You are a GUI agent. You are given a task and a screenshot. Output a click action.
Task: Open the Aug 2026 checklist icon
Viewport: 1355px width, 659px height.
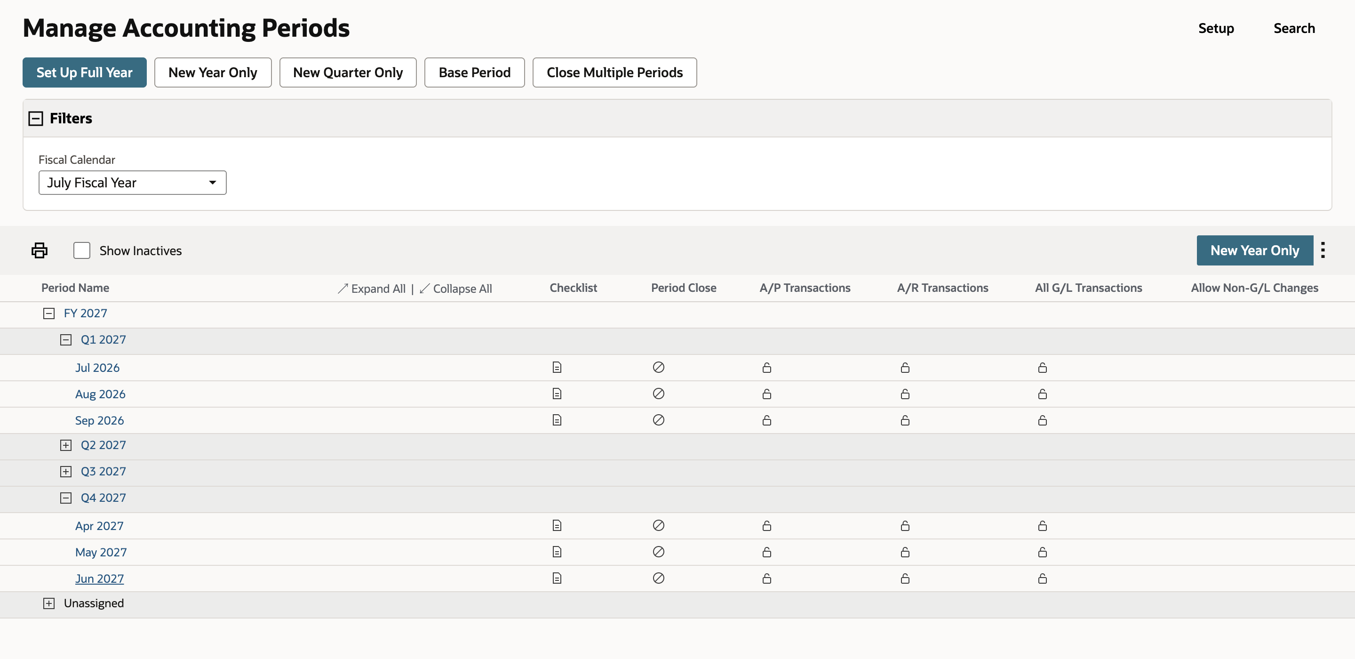click(557, 394)
